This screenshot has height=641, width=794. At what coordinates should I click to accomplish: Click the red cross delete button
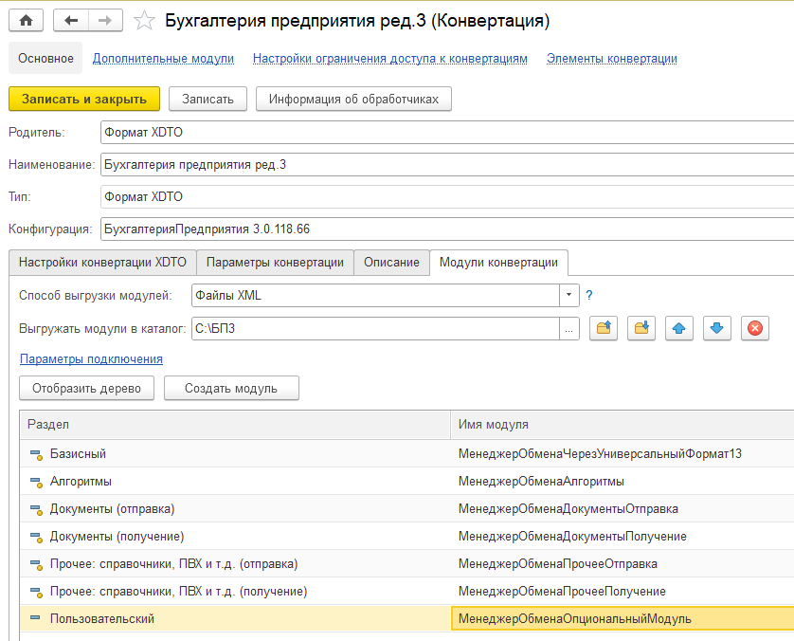click(x=754, y=328)
